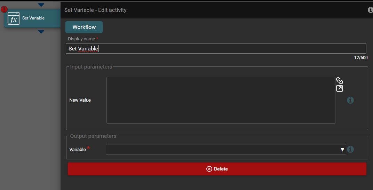The height and width of the screenshot is (190, 373).
Task: Click the Input parameters group heading
Action: pyautogui.click(x=91, y=67)
